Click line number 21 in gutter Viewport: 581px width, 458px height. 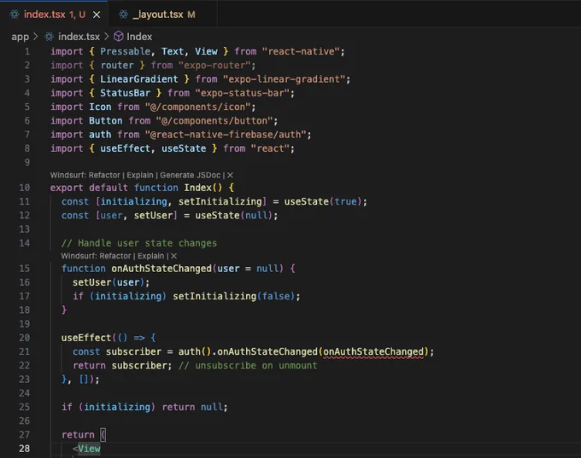point(25,351)
